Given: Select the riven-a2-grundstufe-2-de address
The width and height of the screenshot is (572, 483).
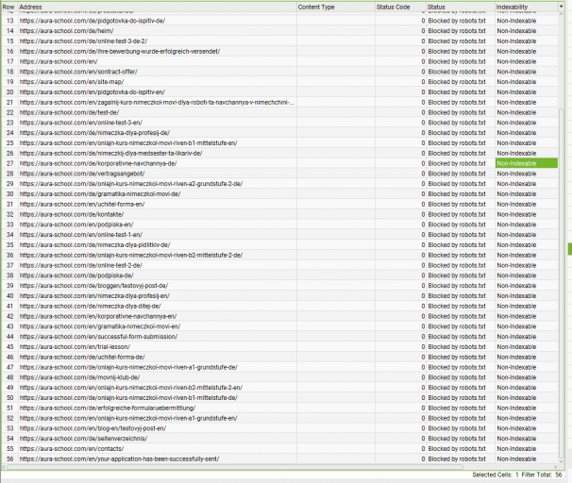Looking at the screenshot, I should [x=131, y=184].
